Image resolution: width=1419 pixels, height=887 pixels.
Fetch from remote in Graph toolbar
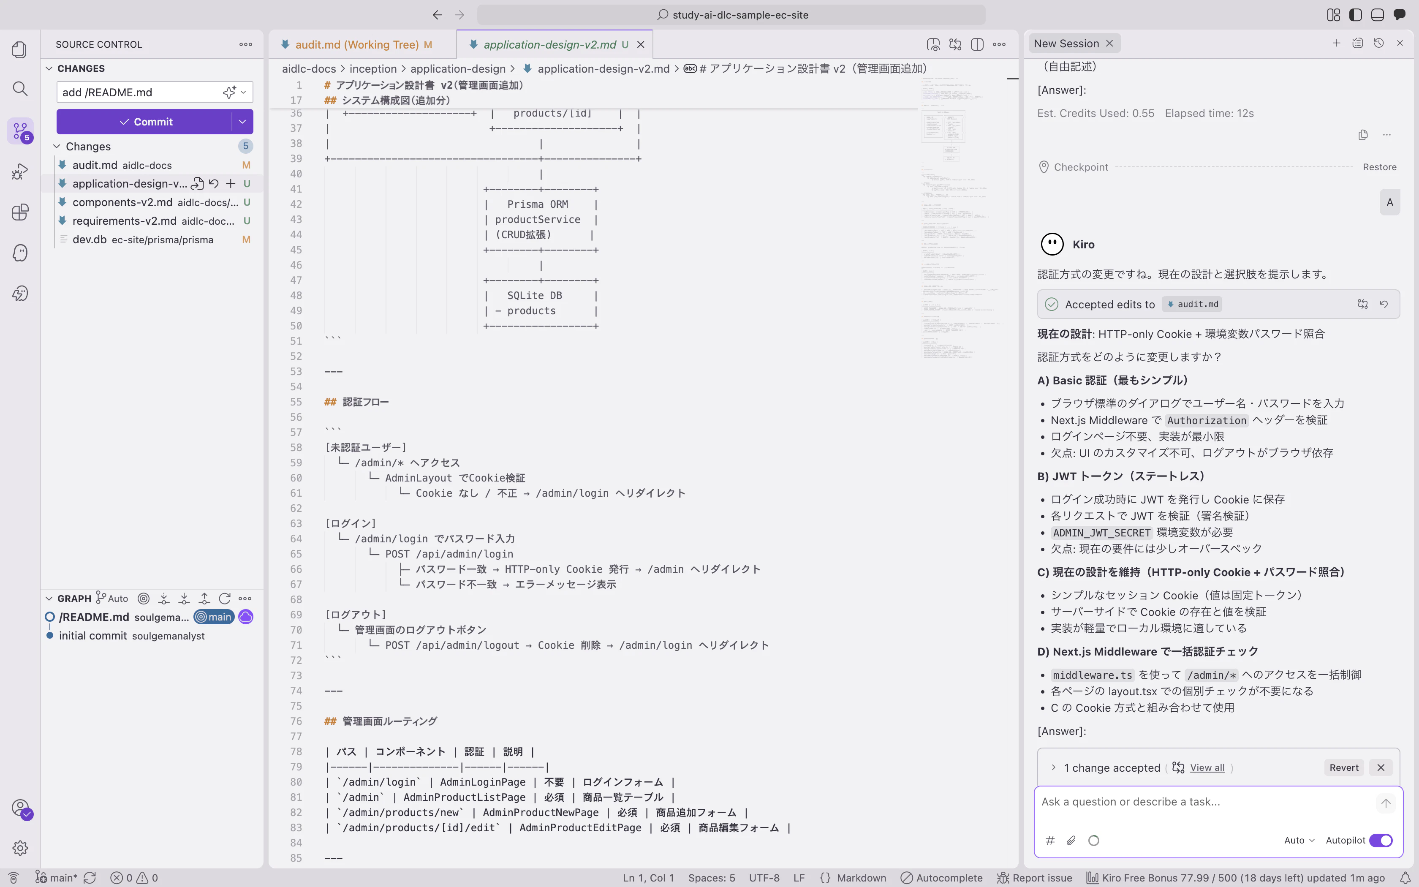164,599
